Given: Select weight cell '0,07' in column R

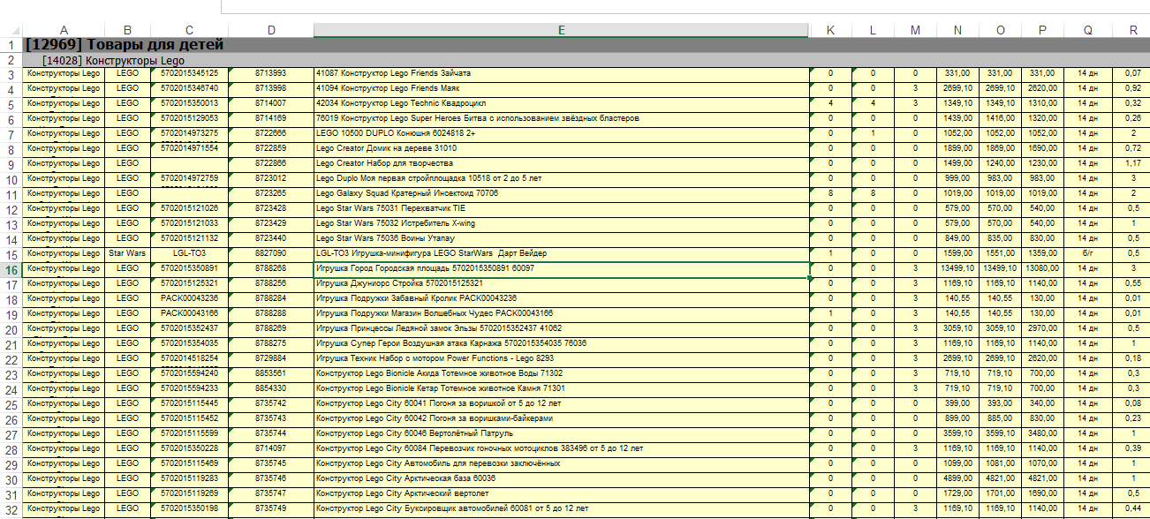Looking at the screenshot, I should click(1132, 73).
